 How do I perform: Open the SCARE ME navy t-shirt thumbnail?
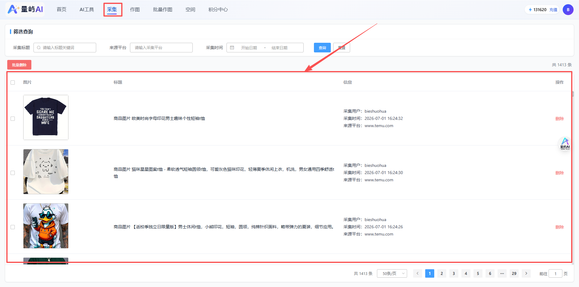tap(46, 117)
